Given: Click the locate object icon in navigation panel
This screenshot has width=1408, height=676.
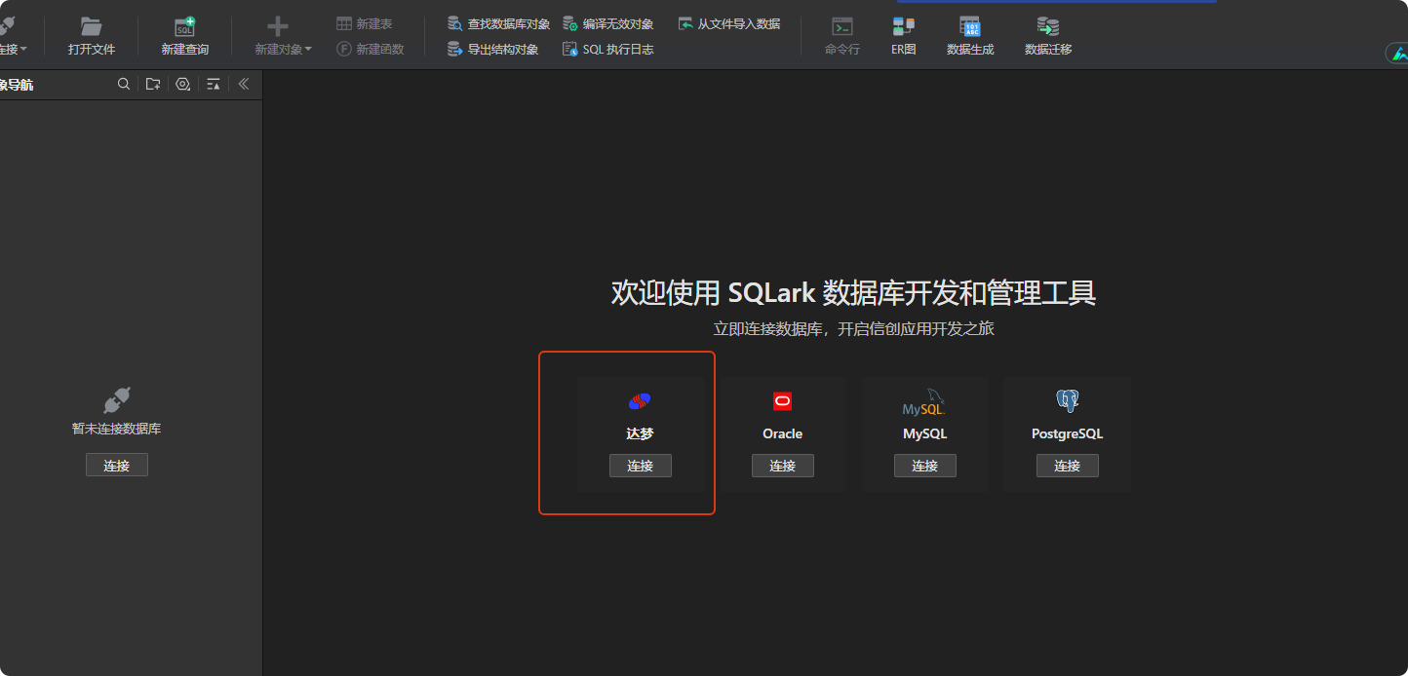Looking at the screenshot, I should coord(182,84).
